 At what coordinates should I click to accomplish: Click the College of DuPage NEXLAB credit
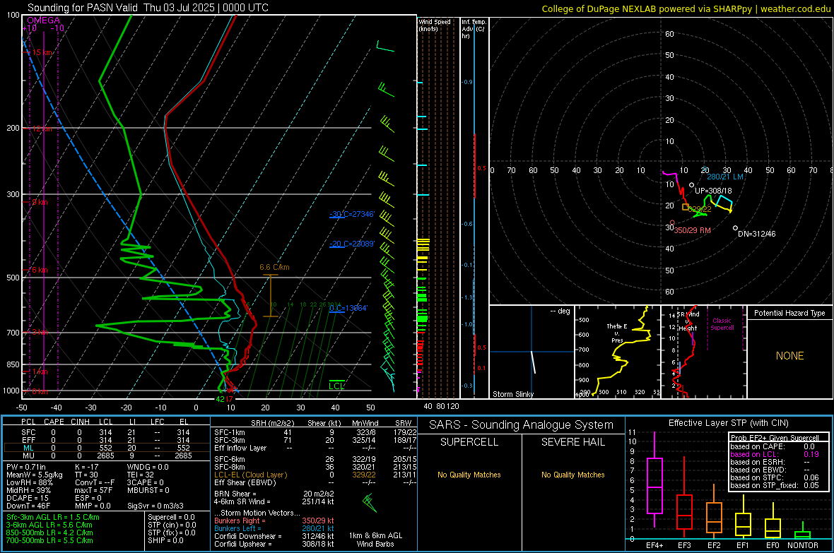click(686, 8)
